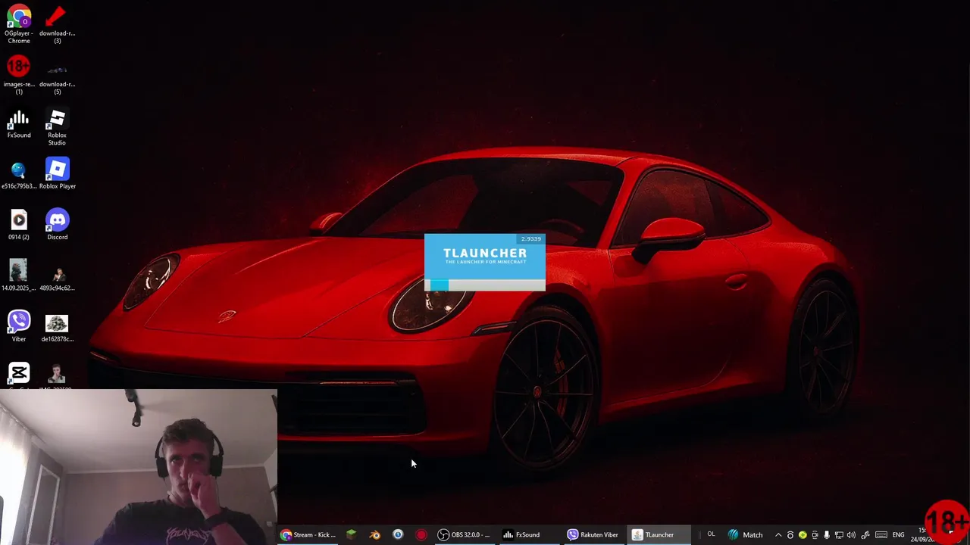Open the Minecraft block taskbar icon
The height and width of the screenshot is (545, 970).
(x=351, y=535)
